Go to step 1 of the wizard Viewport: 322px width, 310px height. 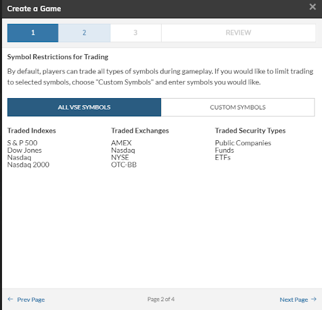pyautogui.click(x=33, y=33)
